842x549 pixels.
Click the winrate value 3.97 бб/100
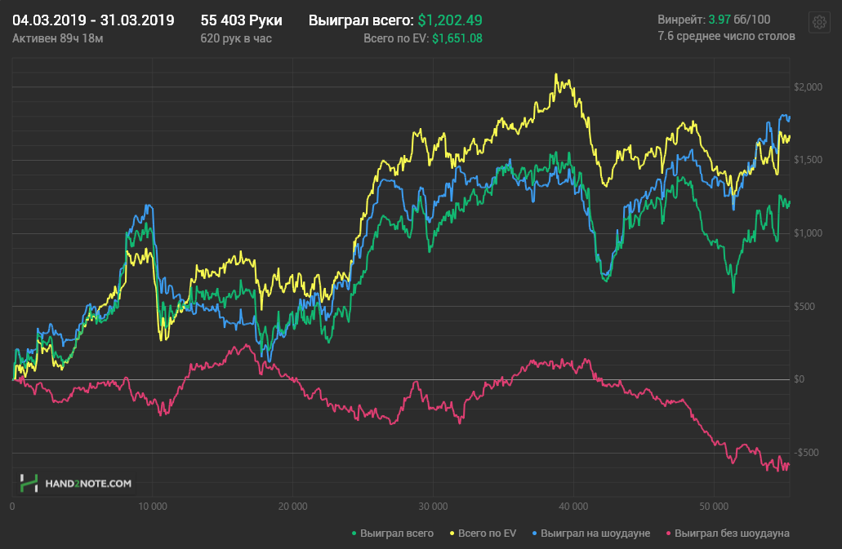[739, 20]
